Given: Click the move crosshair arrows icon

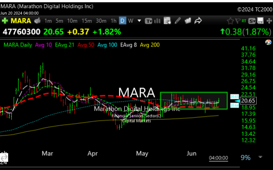Looking at the screenshot, I should (269, 21).
